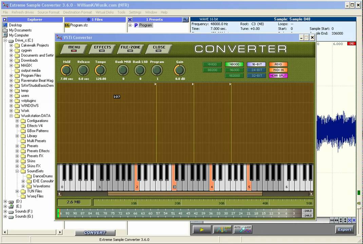Click the square icon in Explorer header

pos(5,20)
